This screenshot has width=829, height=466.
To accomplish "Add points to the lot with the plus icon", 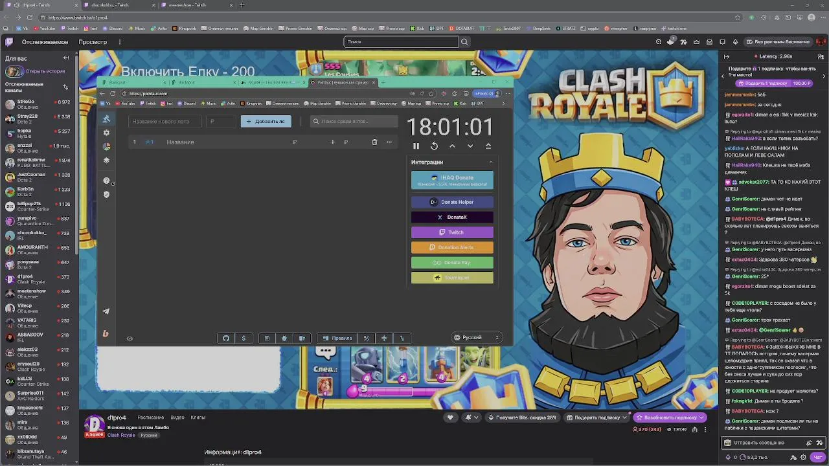I will click(x=332, y=142).
